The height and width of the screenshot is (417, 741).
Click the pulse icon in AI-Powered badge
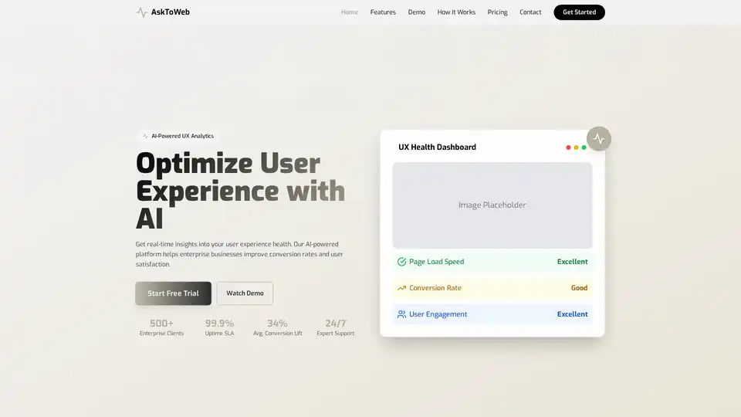point(145,136)
